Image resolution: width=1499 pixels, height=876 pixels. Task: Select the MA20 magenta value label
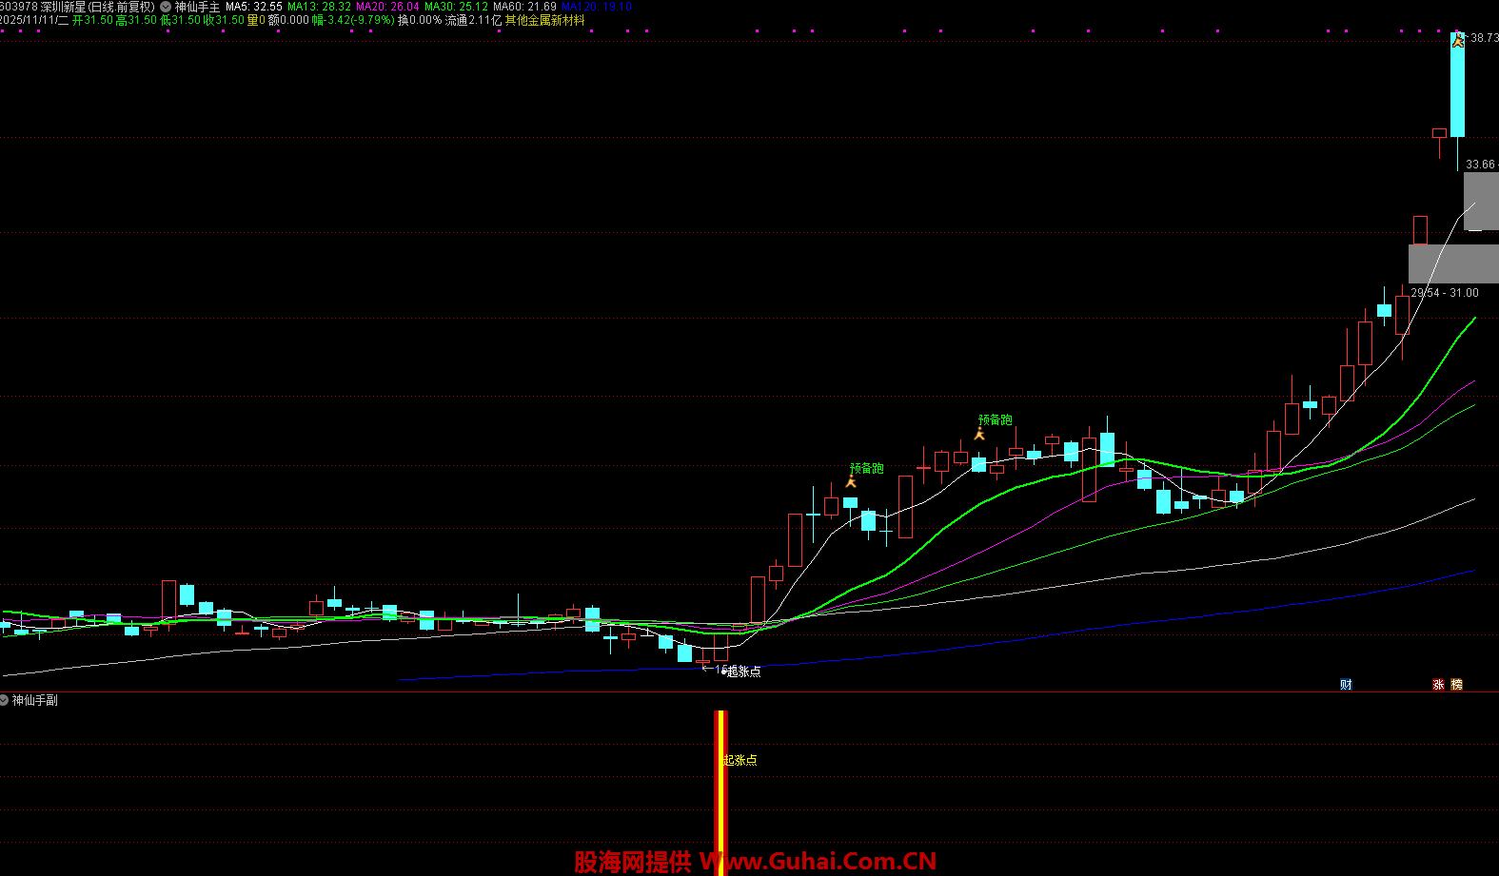387,7
